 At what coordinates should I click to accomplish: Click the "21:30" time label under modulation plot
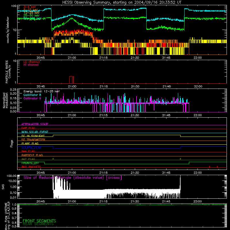[135, 115]
